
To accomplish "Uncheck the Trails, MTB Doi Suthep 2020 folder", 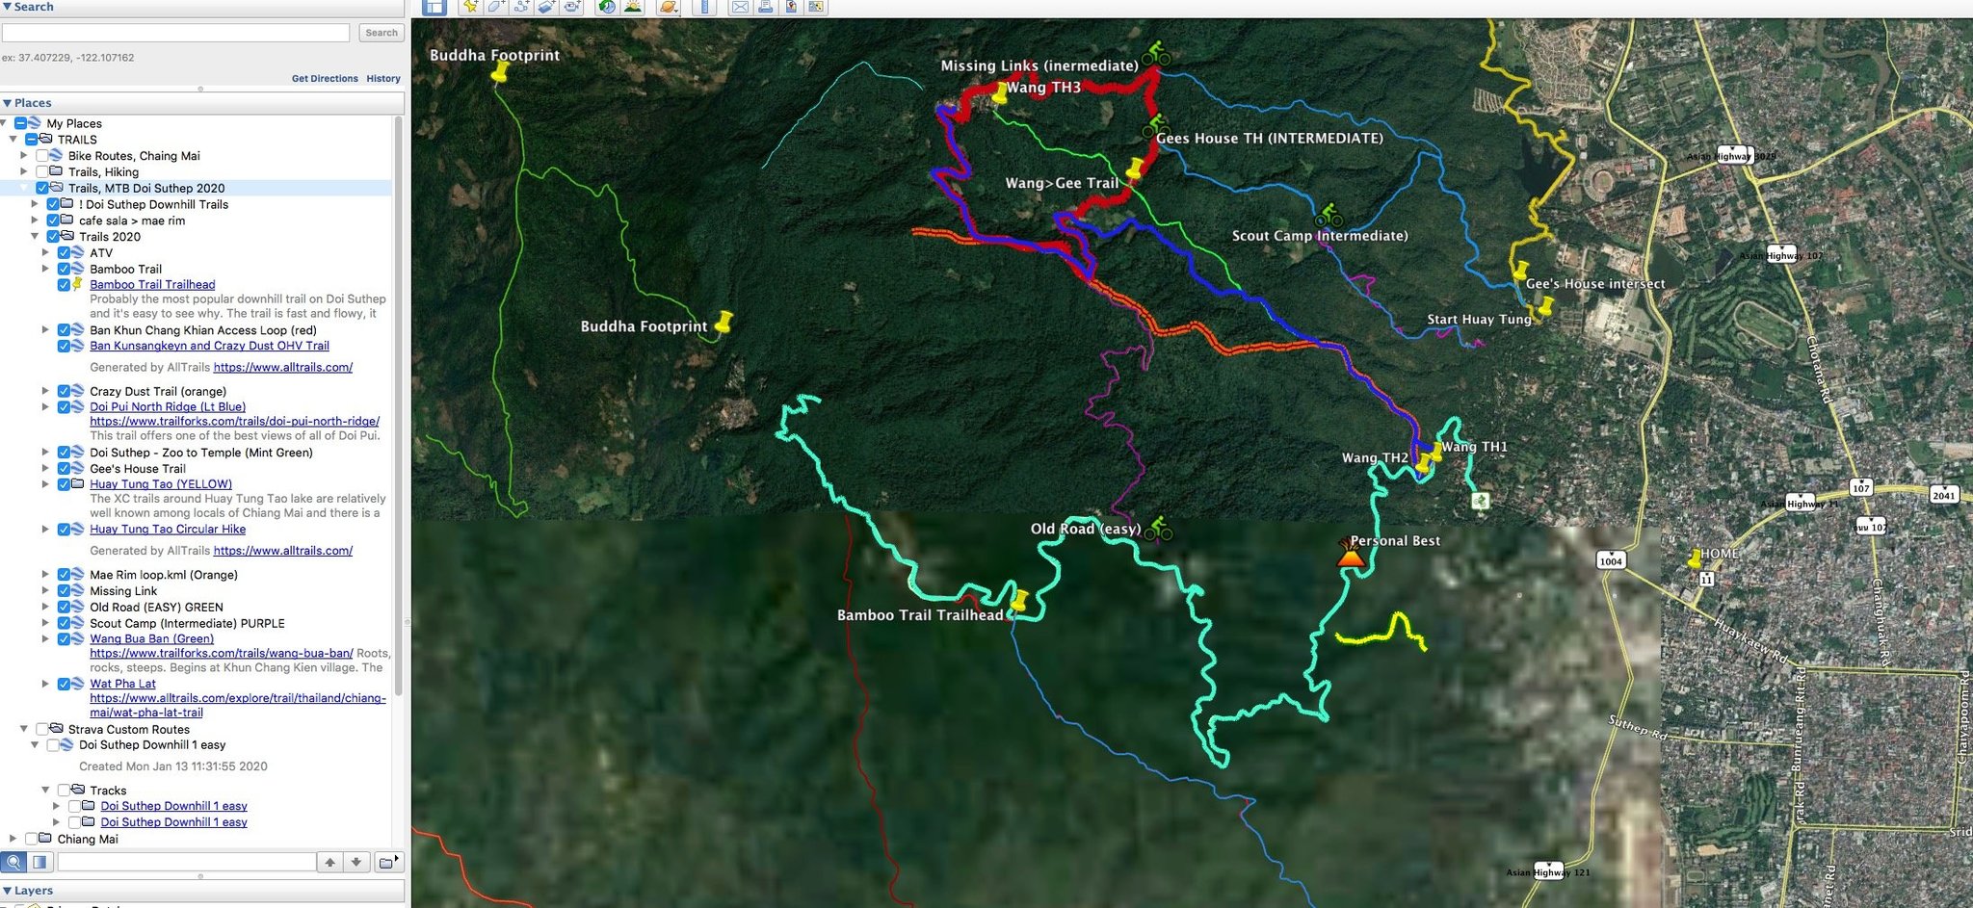I will point(42,188).
